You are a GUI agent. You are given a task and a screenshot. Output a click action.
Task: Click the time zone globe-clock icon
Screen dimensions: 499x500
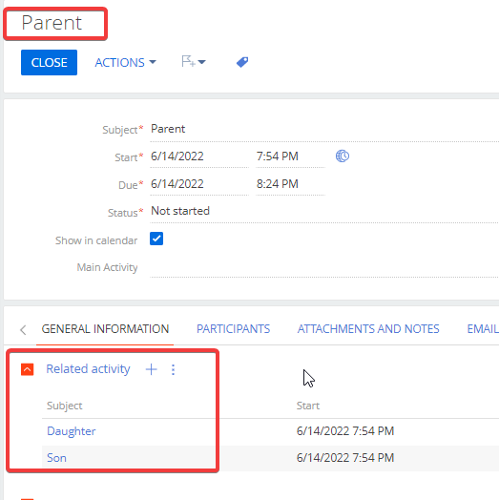343,156
